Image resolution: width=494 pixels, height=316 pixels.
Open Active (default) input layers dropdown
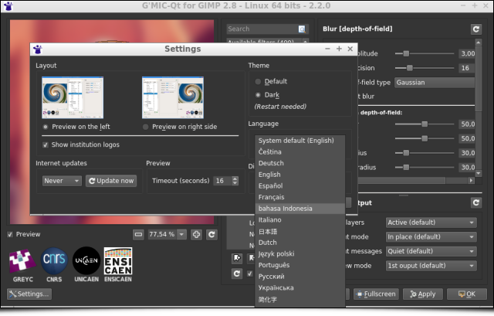click(431, 223)
